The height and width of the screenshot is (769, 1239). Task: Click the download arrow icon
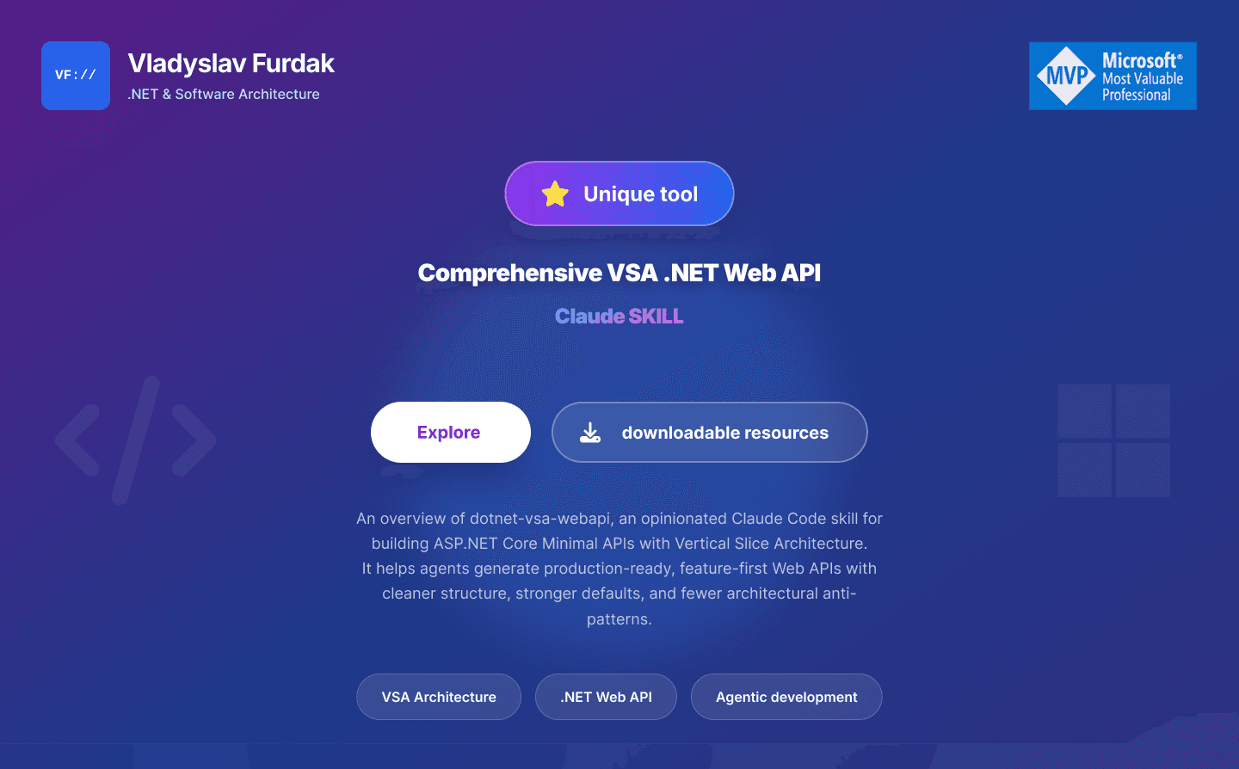click(590, 432)
